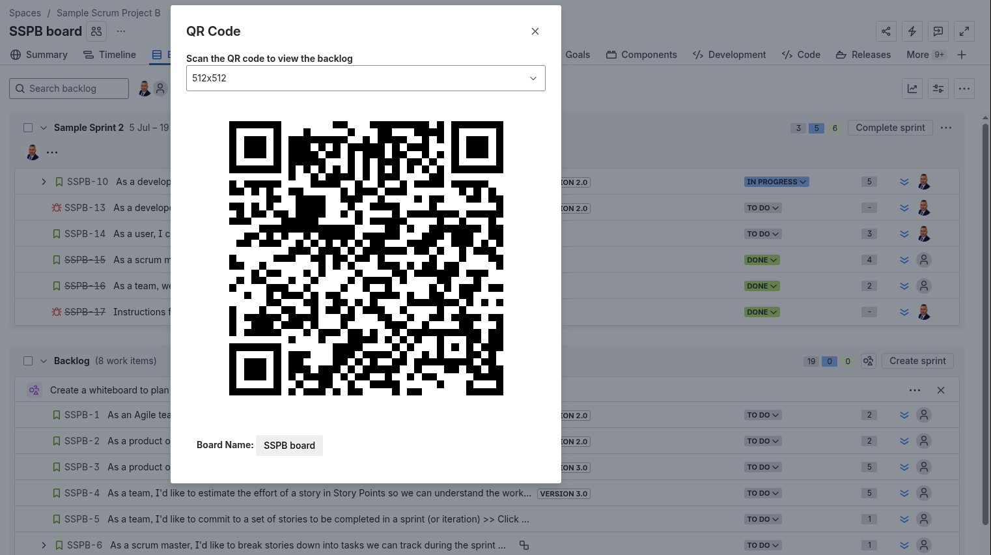Open the Sample Scrum Project B breadcrumb

tap(108, 13)
